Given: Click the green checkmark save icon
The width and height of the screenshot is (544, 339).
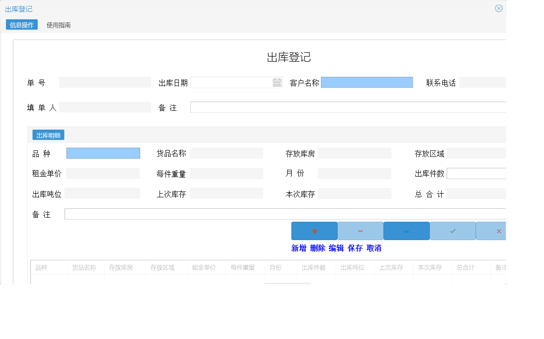Looking at the screenshot, I should click(x=452, y=230).
